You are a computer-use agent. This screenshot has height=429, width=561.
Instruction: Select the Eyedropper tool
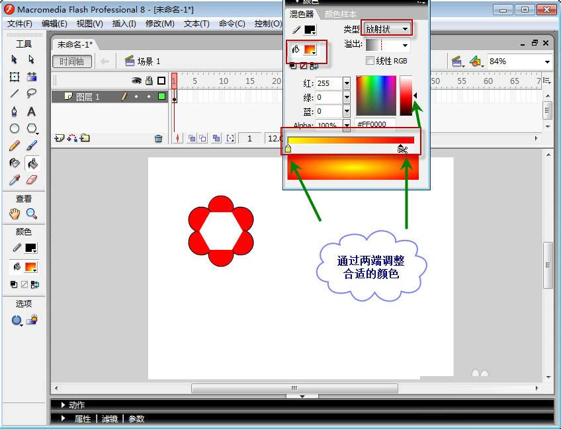point(15,180)
